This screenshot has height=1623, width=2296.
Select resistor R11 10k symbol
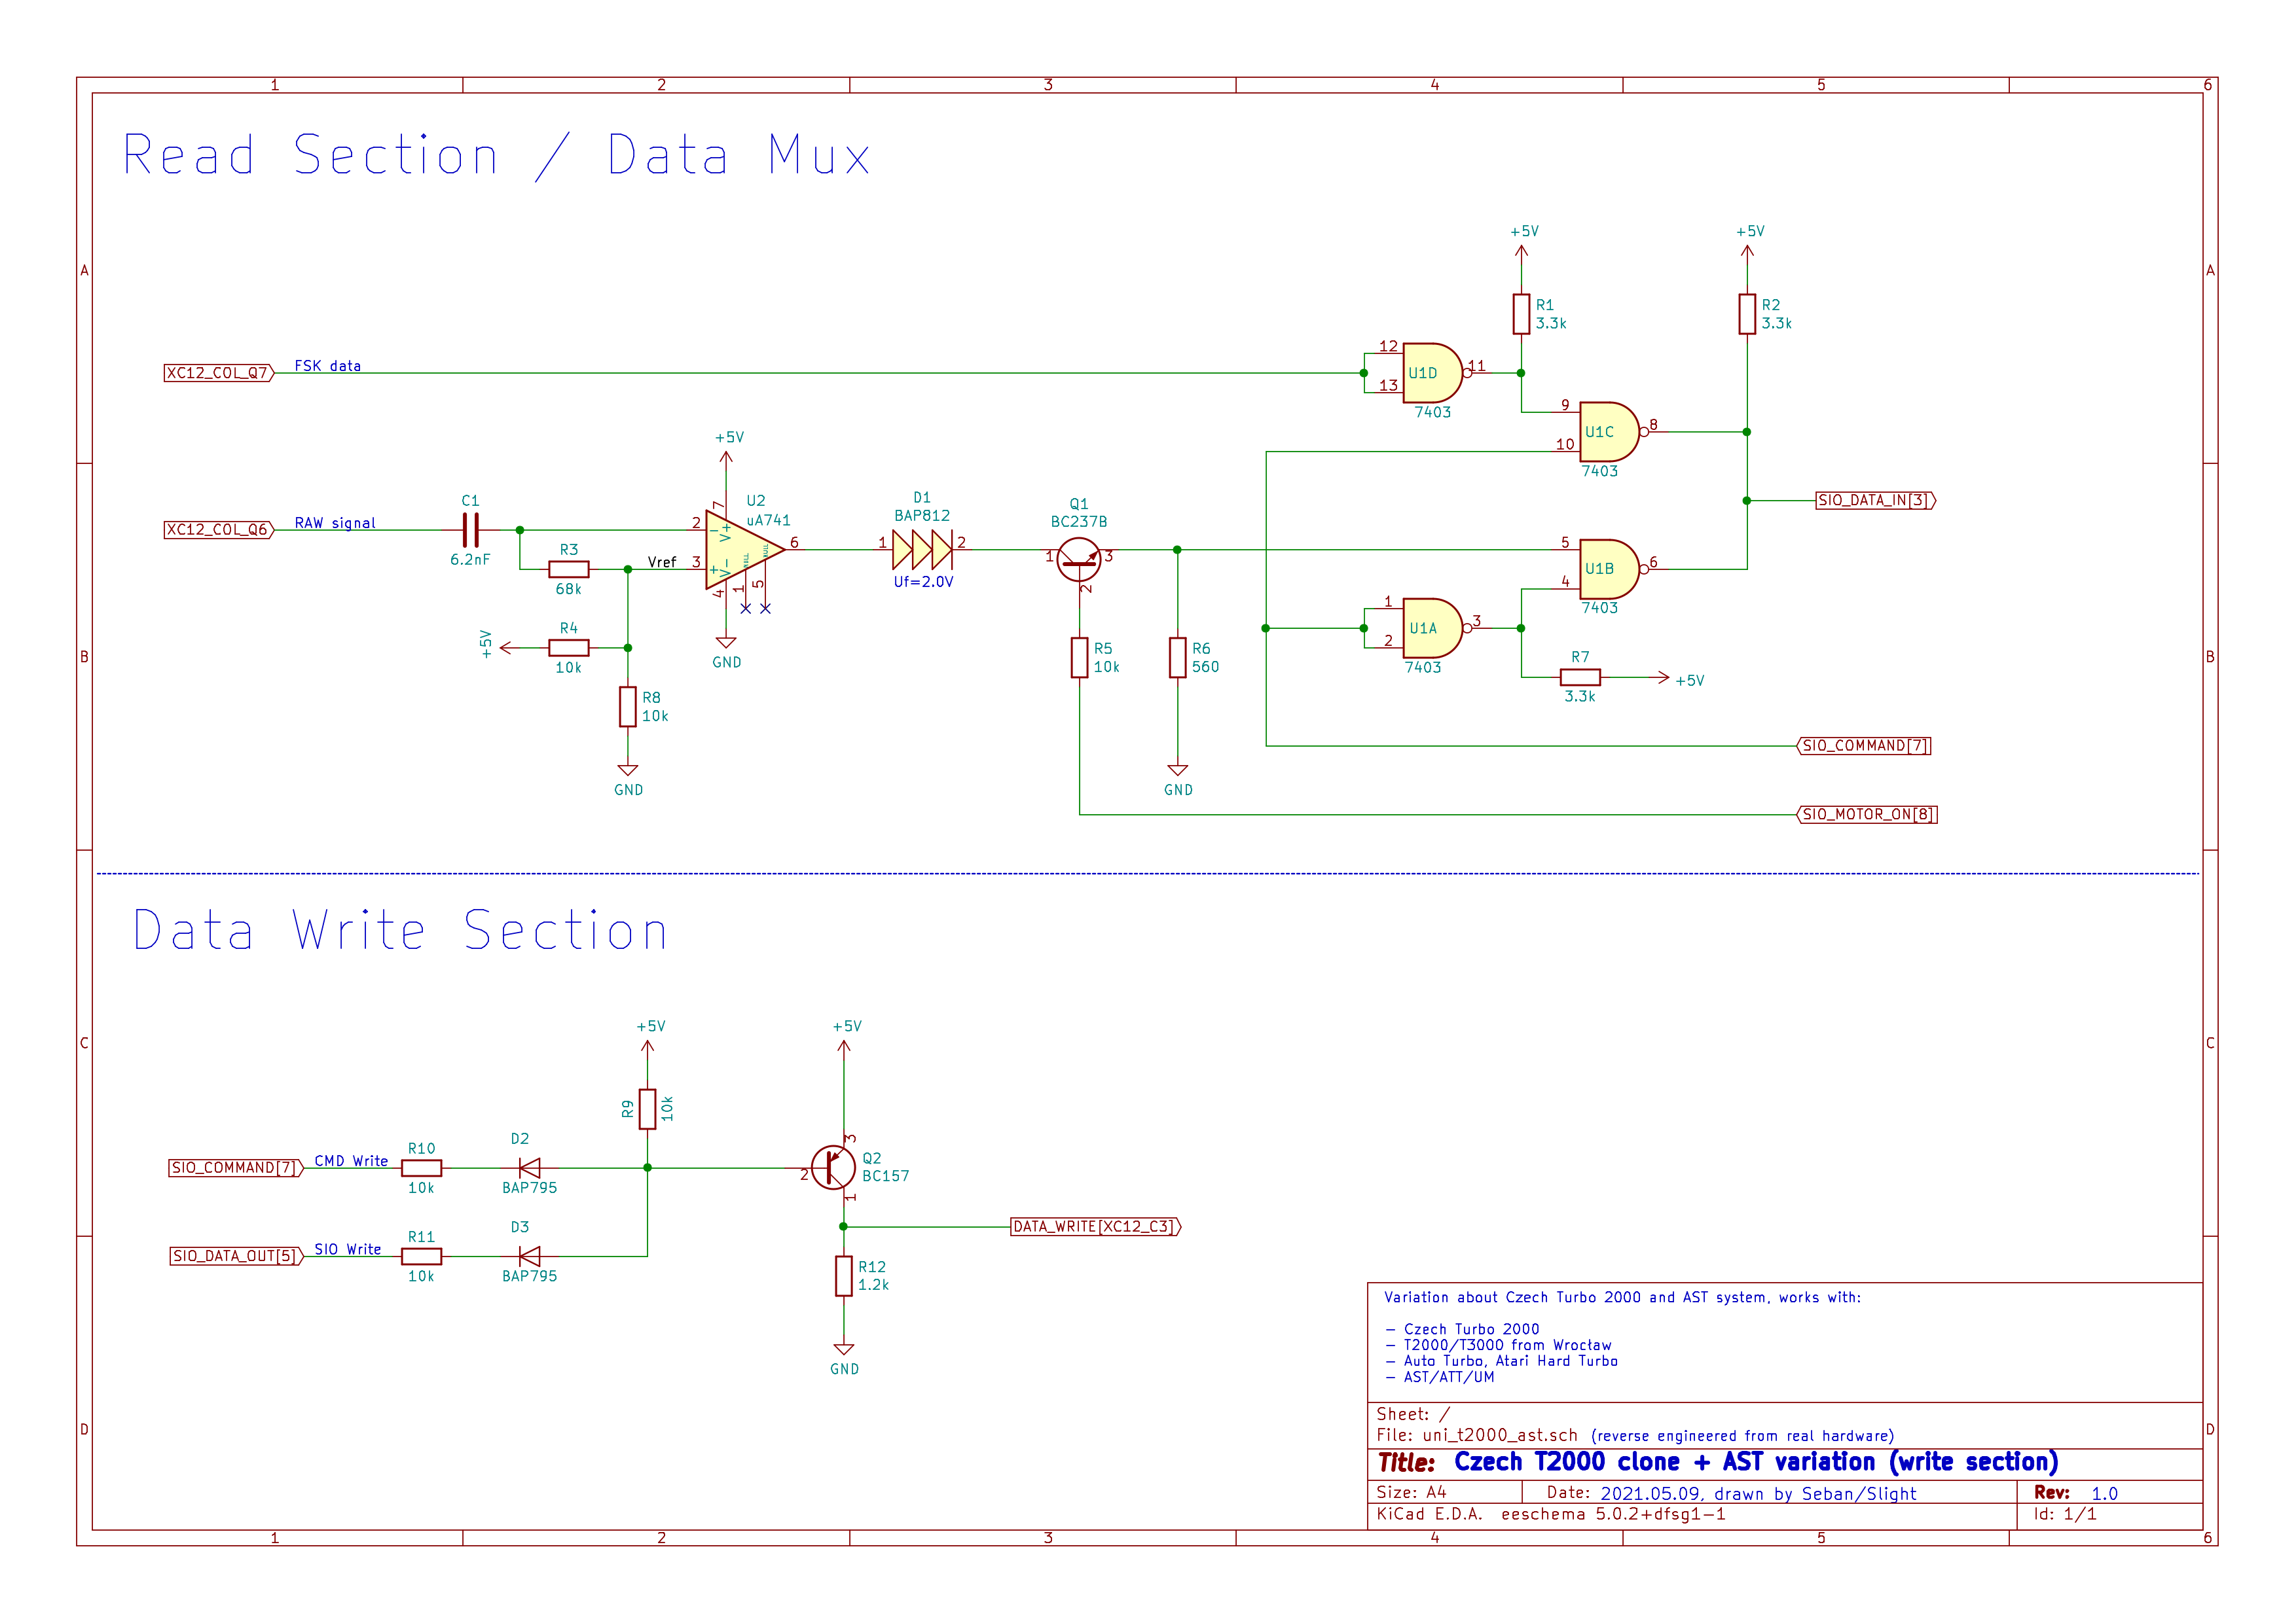(x=421, y=1255)
